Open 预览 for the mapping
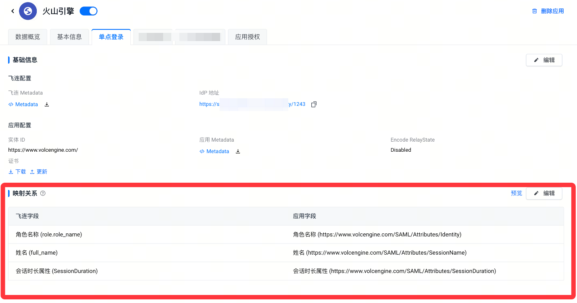The height and width of the screenshot is (303, 577). pyautogui.click(x=517, y=193)
